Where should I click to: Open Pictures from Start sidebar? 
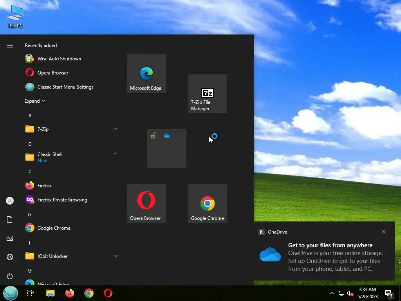click(x=10, y=239)
